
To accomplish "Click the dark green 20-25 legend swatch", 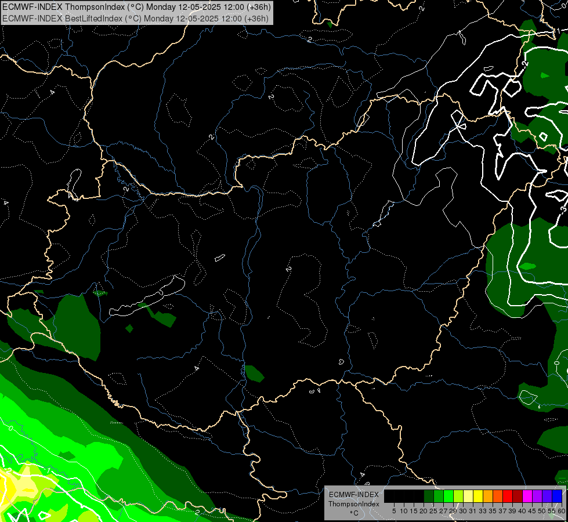I will coord(429,496).
